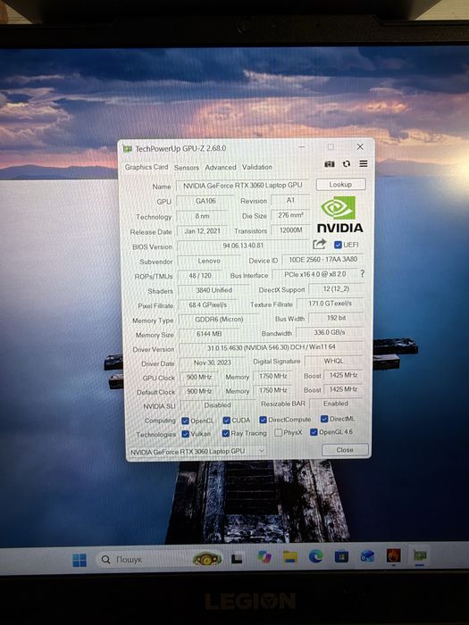Click the Memory Size value 6144 MB

pyautogui.click(x=209, y=334)
